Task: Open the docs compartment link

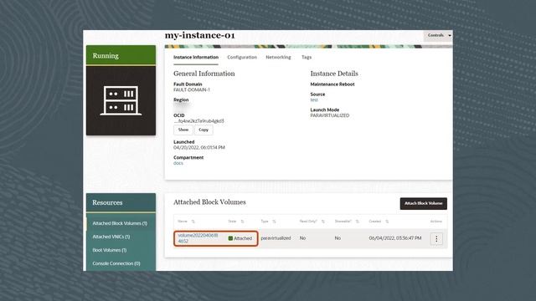Action: coord(178,163)
